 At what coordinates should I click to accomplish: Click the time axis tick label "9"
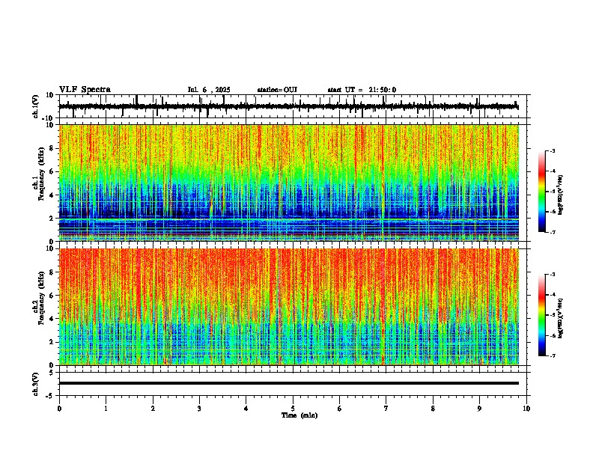479,409
